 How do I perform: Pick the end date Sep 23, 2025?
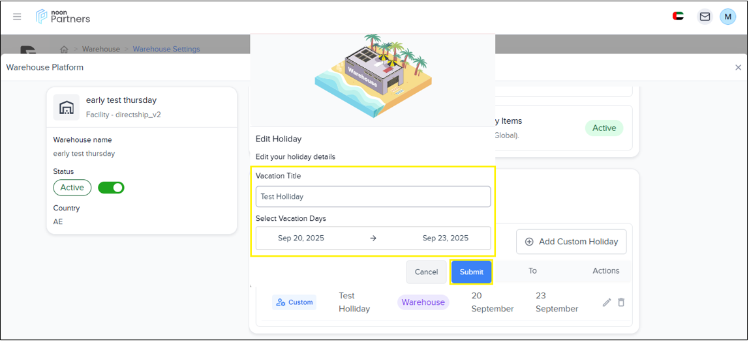445,238
